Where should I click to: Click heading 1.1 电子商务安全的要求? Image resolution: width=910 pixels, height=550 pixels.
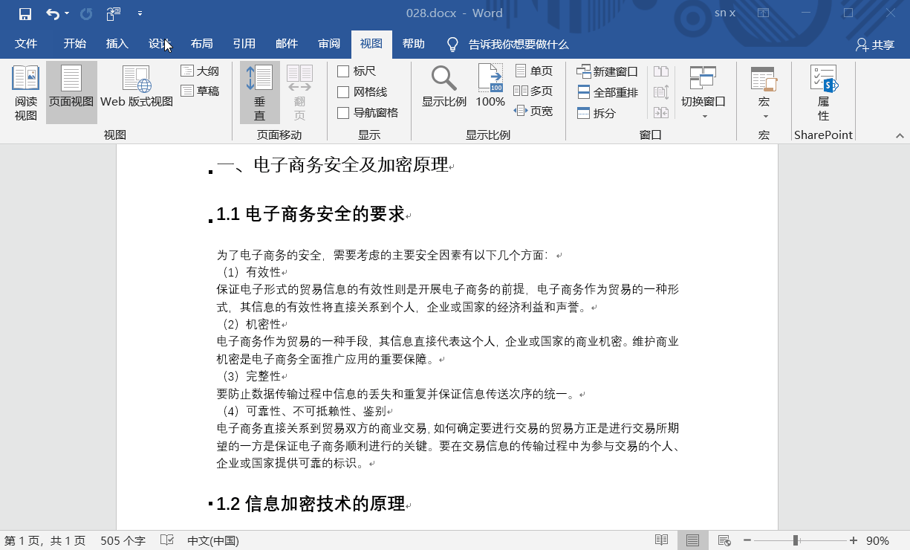pyautogui.click(x=311, y=214)
